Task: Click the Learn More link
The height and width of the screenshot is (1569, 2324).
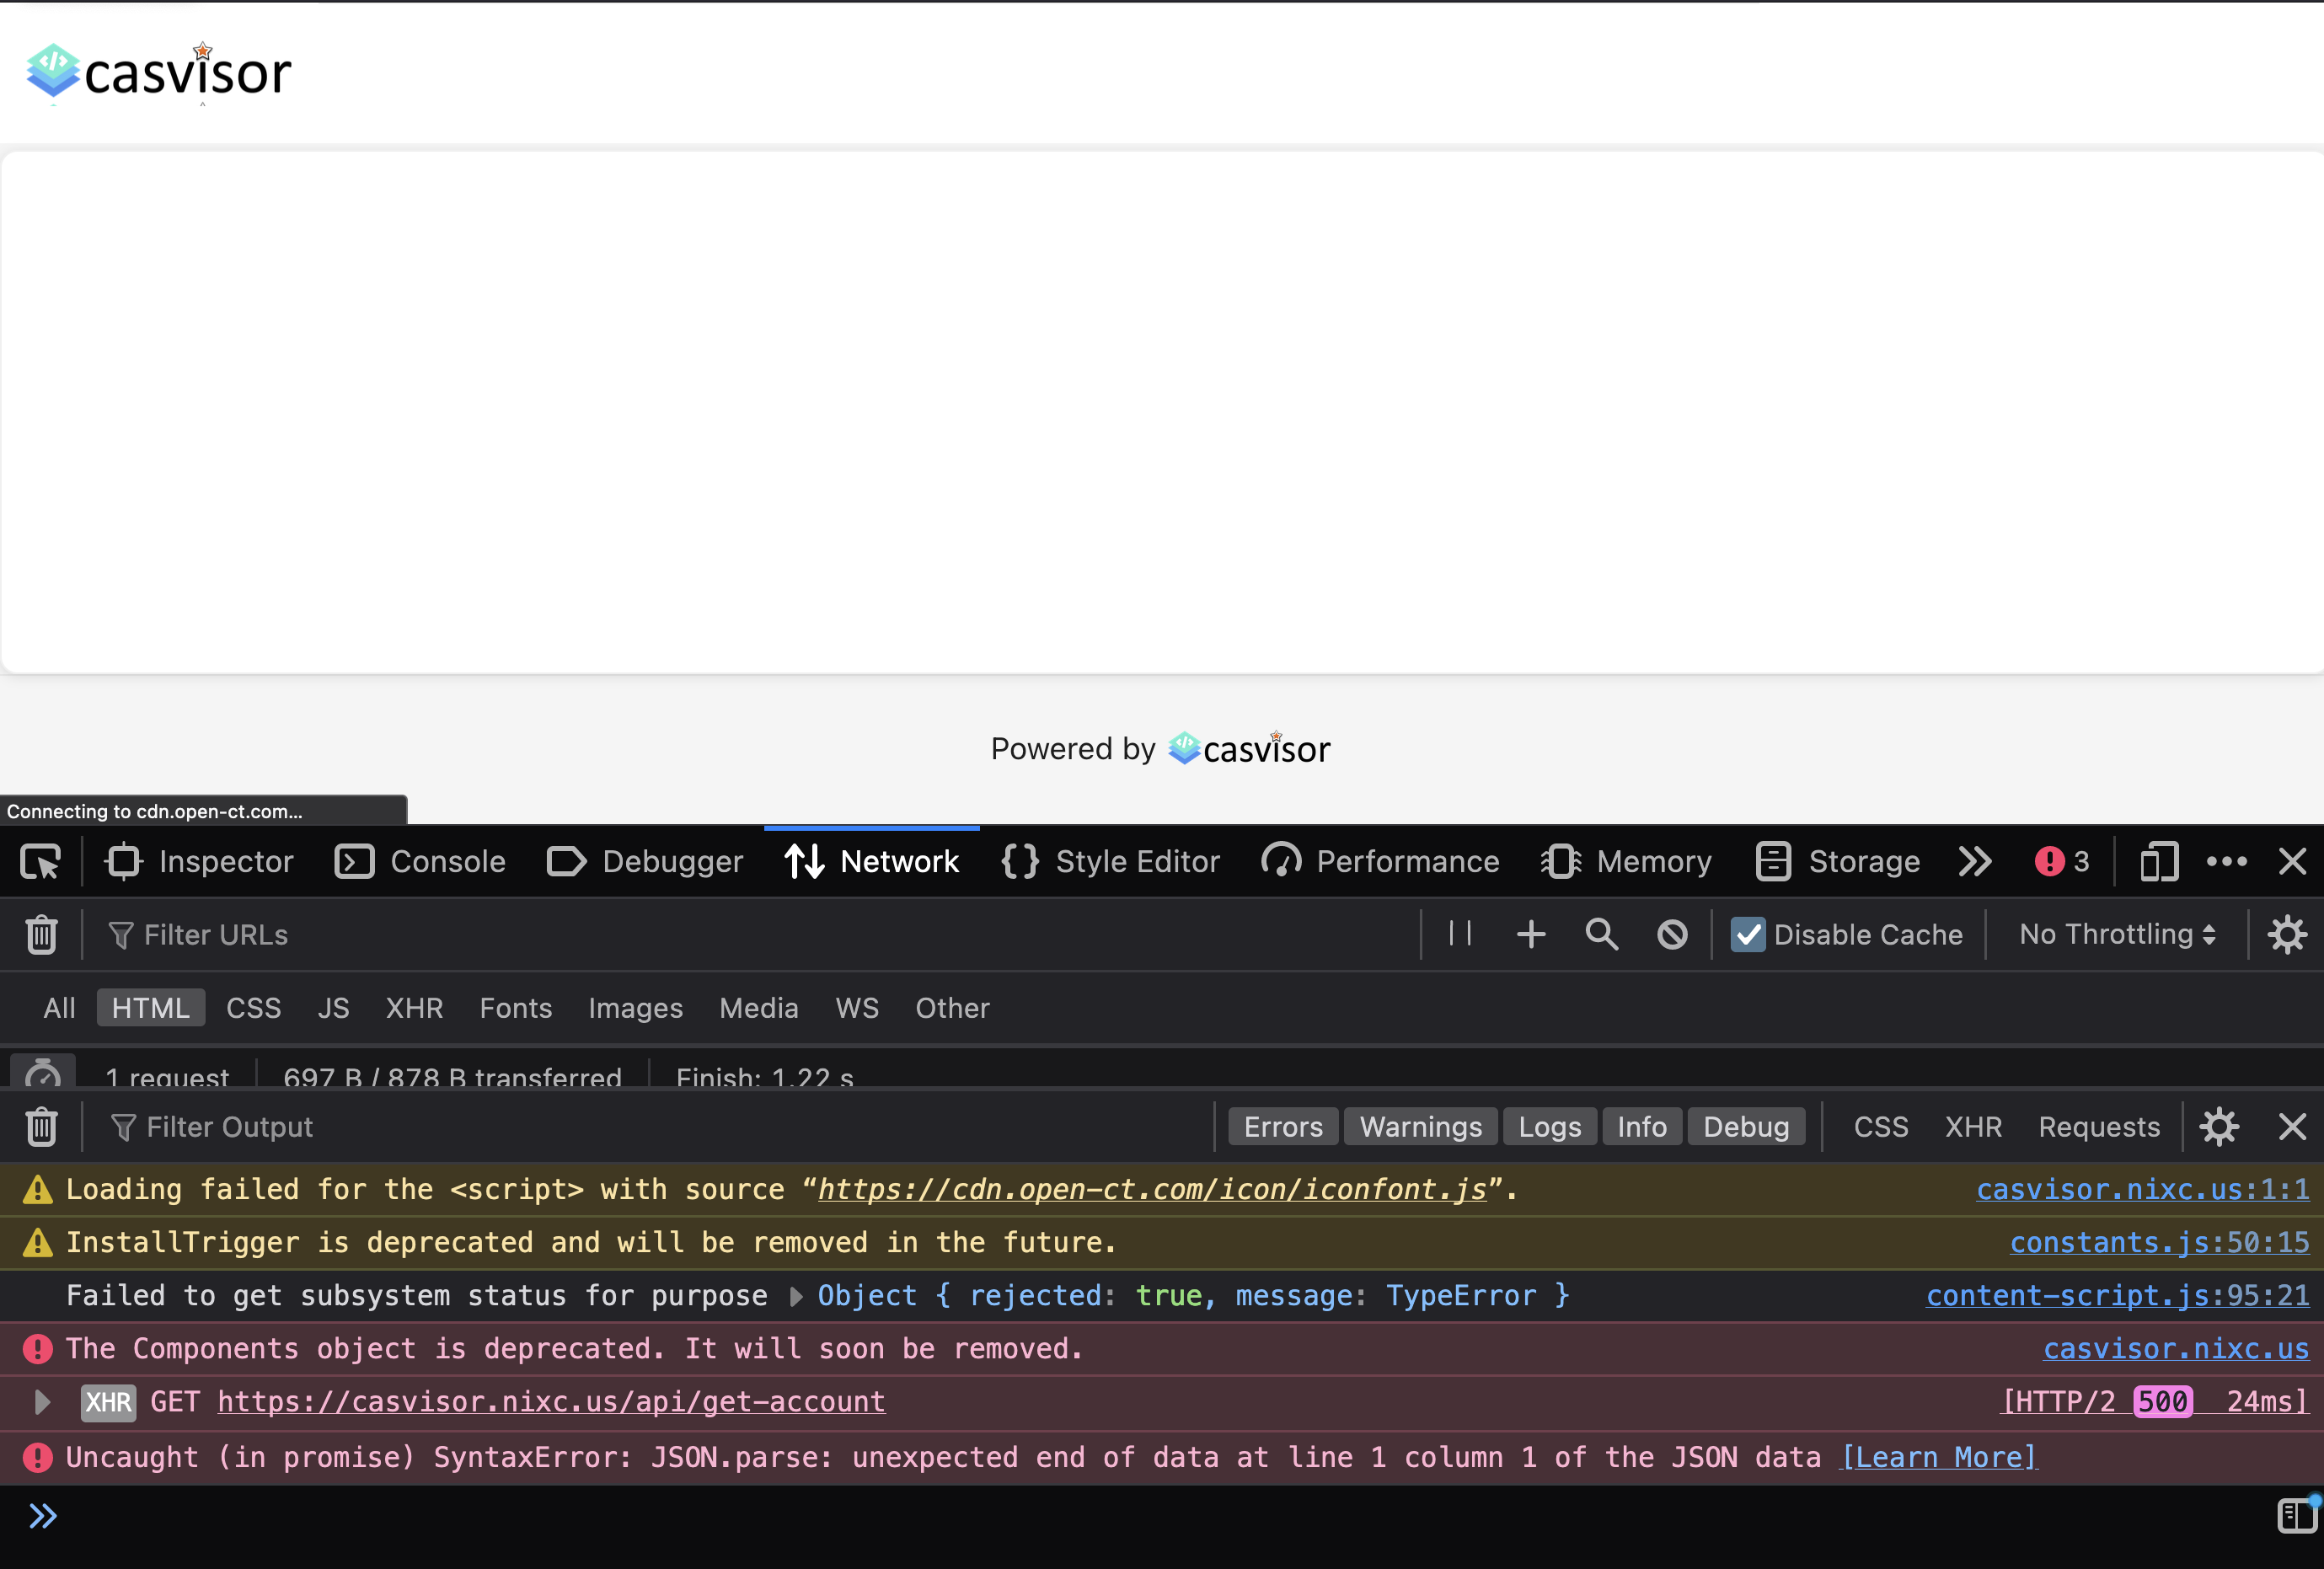Action: 1938,1457
